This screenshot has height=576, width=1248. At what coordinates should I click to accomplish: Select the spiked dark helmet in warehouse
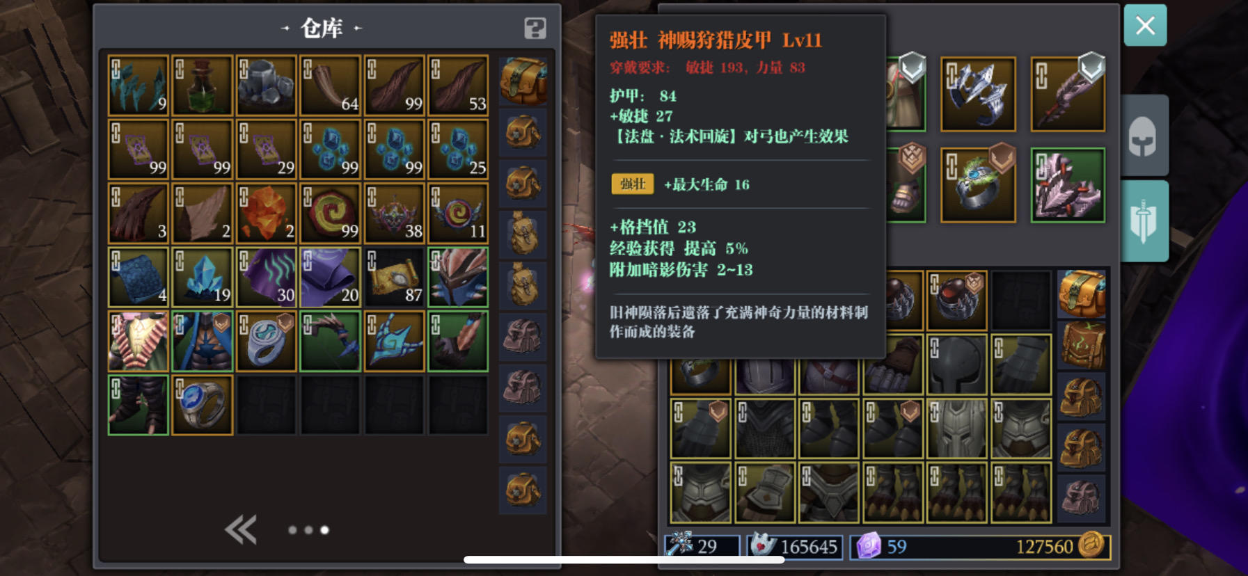459,278
